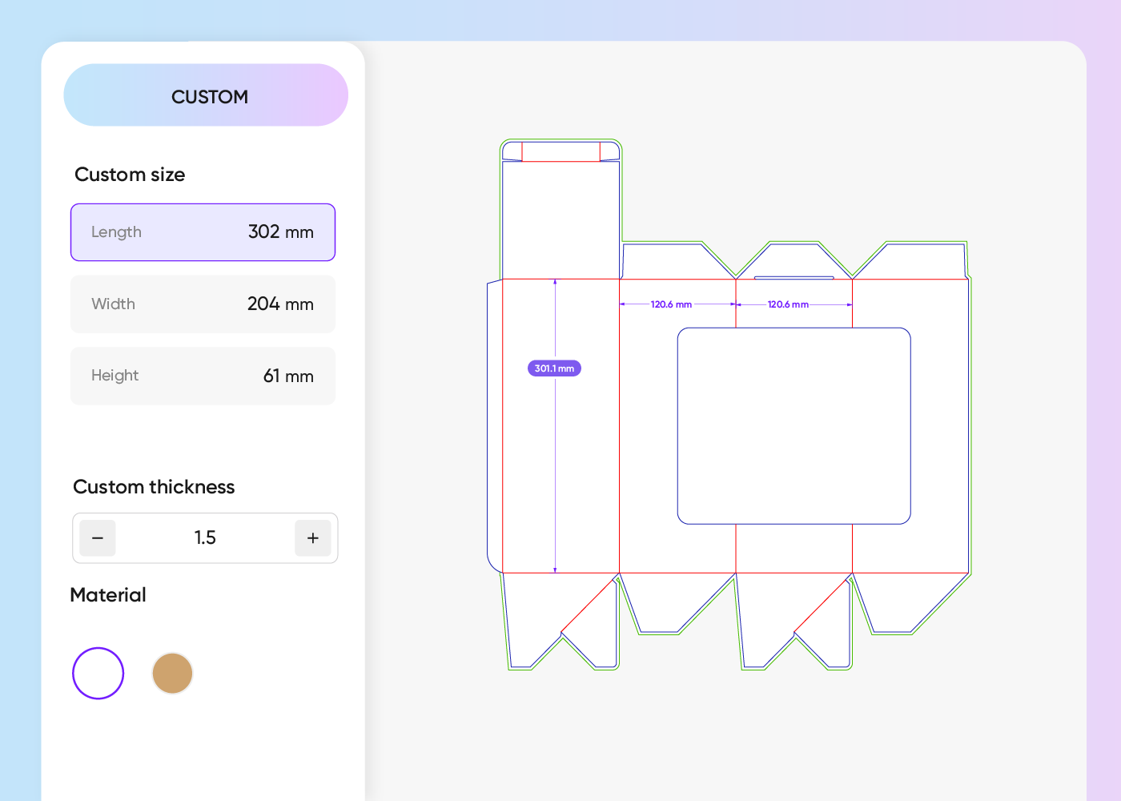Increase thickness with the plus button

(x=313, y=538)
